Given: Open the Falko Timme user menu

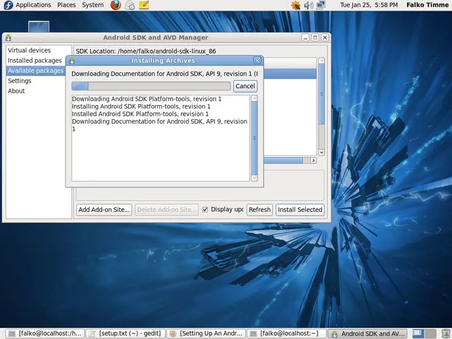Looking at the screenshot, I should click(427, 5).
